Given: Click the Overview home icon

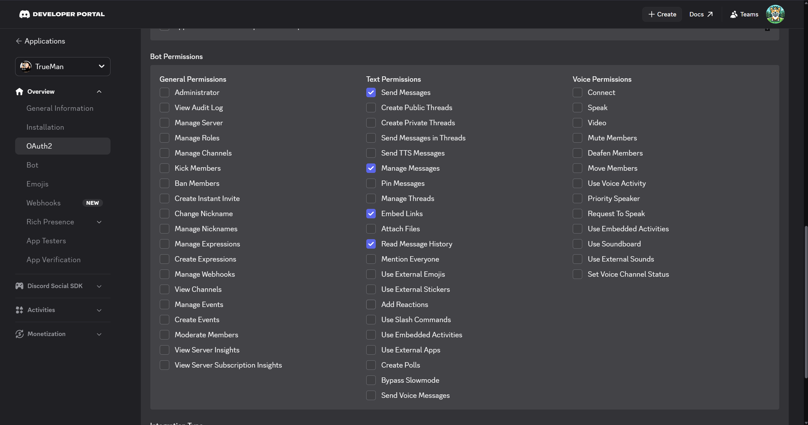Looking at the screenshot, I should (19, 91).
